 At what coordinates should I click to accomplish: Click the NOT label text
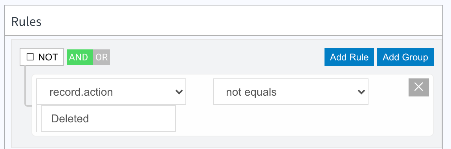[x=48, y=57]
